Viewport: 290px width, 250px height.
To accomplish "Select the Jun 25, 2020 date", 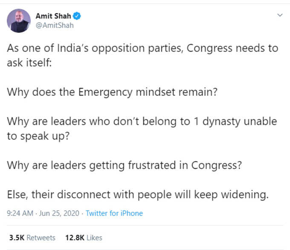I will click(x=59, y=213).
